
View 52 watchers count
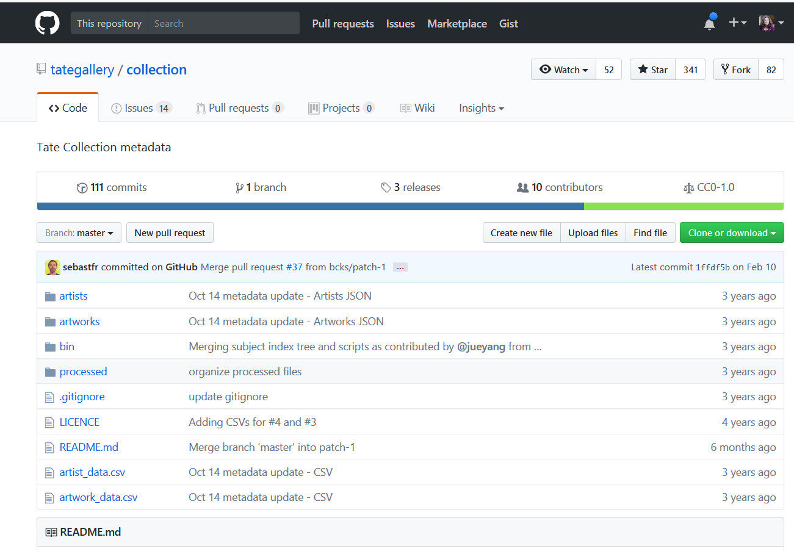(608, 70)
